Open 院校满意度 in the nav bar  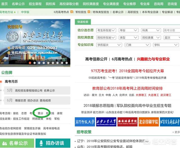click(91, 4)
